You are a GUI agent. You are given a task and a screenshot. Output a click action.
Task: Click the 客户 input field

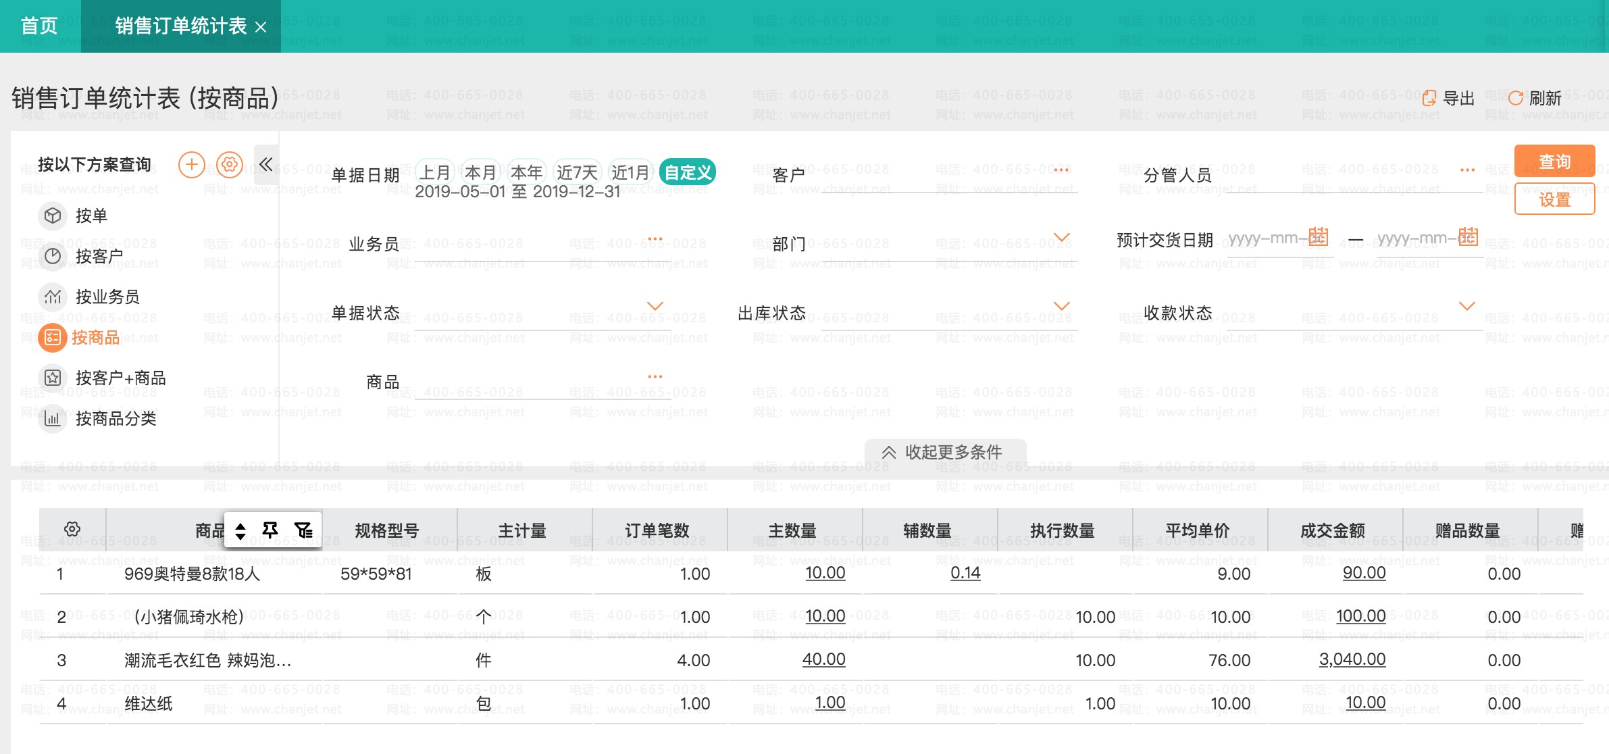click(x=950, y=176)
